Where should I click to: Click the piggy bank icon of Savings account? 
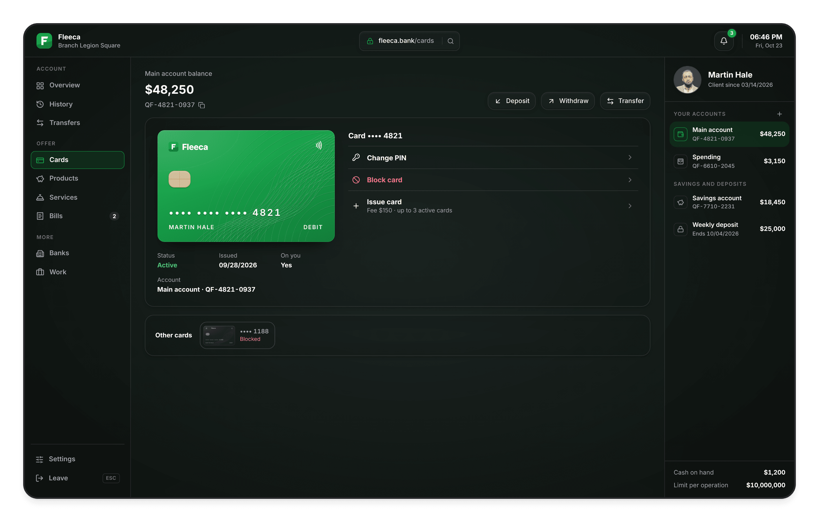pyautogui.click(x=681, y=202)
